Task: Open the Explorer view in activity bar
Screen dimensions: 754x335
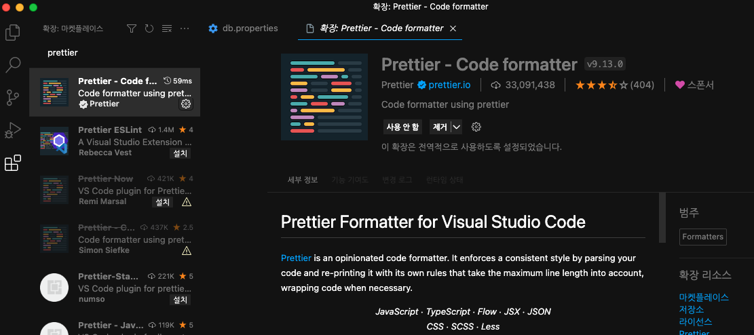Action: tap(12, 32)
